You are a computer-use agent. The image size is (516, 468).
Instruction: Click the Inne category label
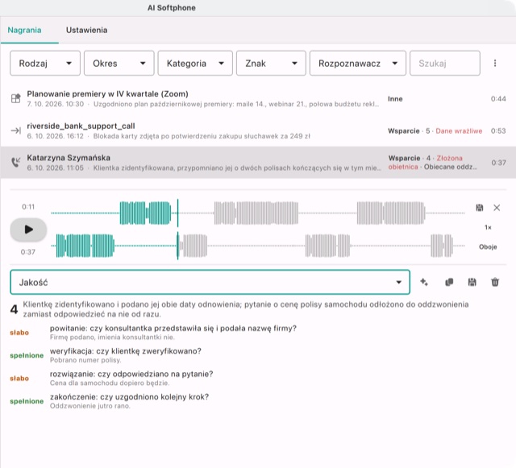(395, 99)
